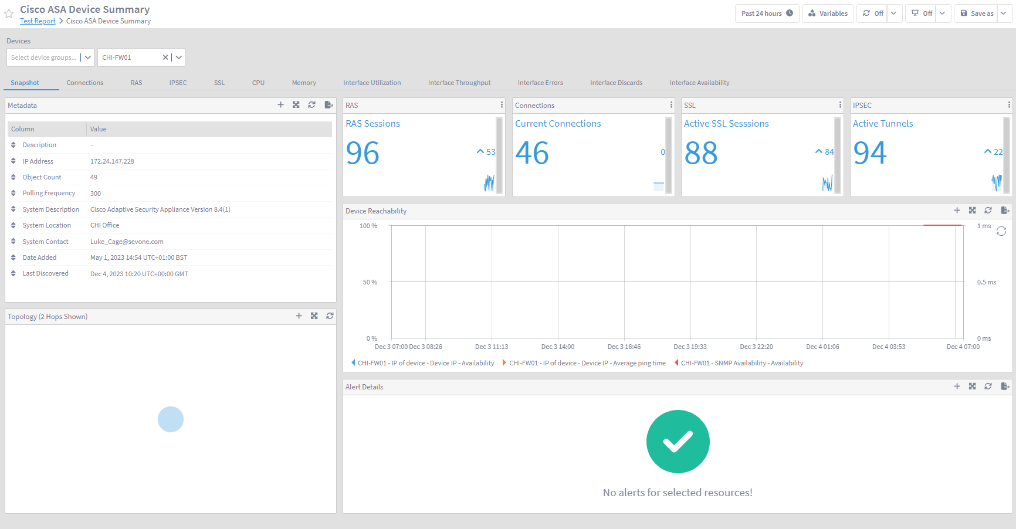Screen dimensions: 1016x529
Task: Open the Interface Throughput tab
Action: point(459,83)
